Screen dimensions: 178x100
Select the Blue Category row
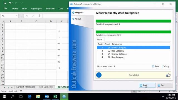[x=133, y=57]
